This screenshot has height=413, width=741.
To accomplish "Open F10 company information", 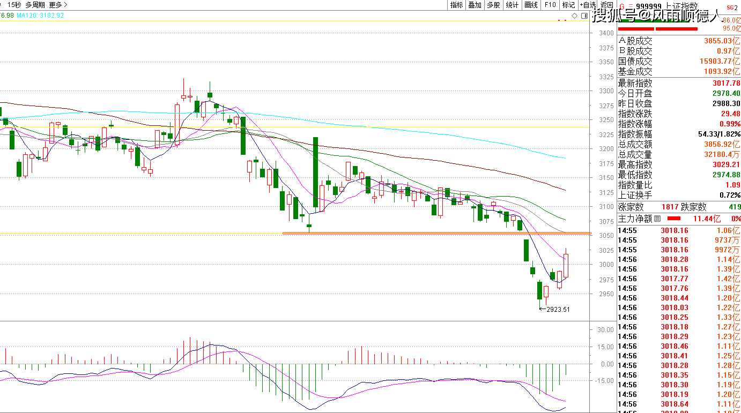I will pyautogui.click(x=550, y=5).
